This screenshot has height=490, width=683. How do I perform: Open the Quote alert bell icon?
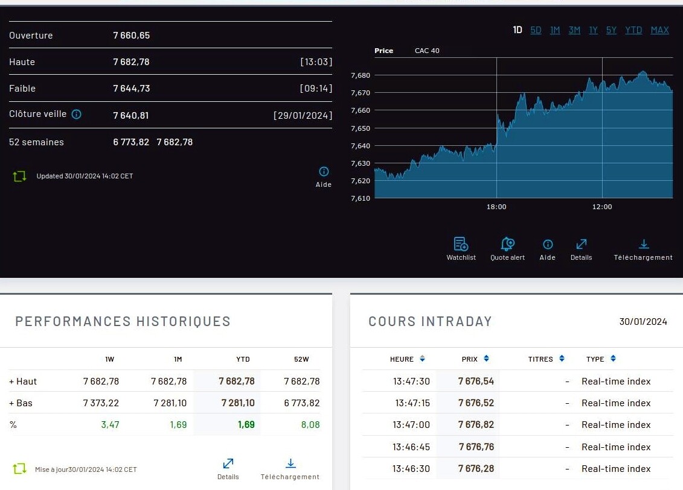[x=507, y=244]
